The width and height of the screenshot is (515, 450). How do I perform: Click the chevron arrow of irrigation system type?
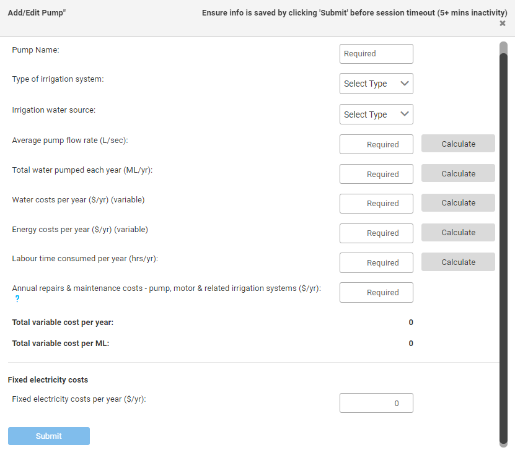tap(405, 84)
